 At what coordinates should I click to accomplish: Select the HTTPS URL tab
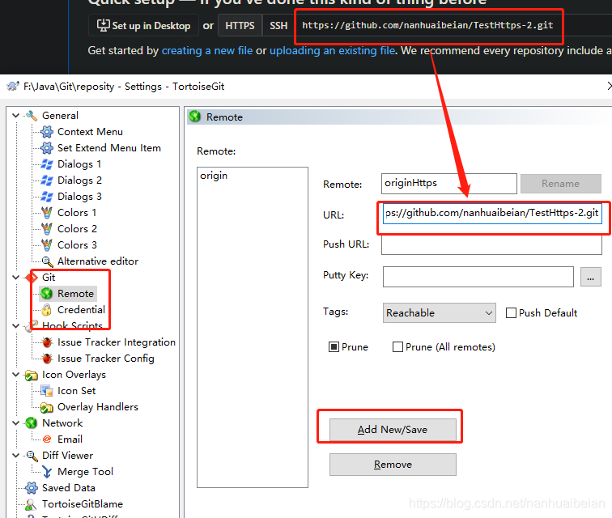pos(240,25)
